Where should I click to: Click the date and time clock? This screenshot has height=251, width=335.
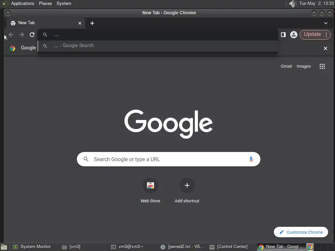316,3
